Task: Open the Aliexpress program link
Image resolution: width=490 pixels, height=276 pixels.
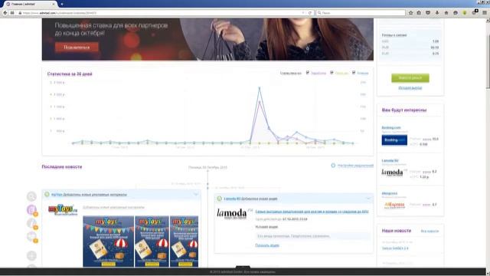Action: 390,193
